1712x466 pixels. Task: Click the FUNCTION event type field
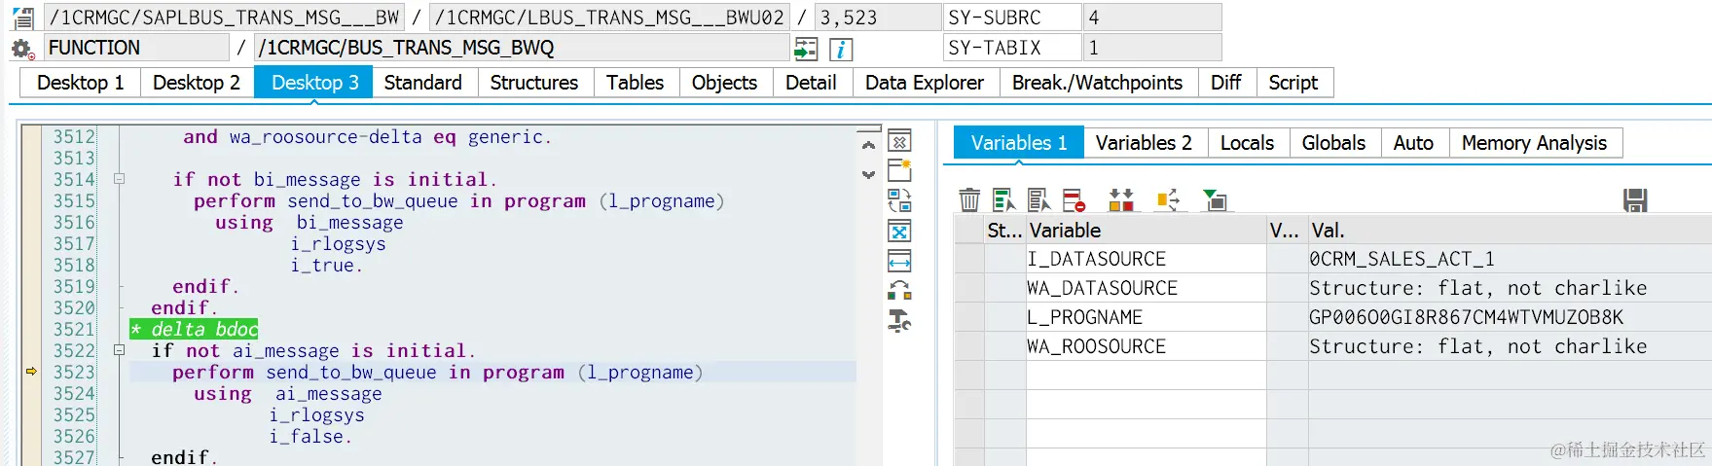click(x=136, y=48)
